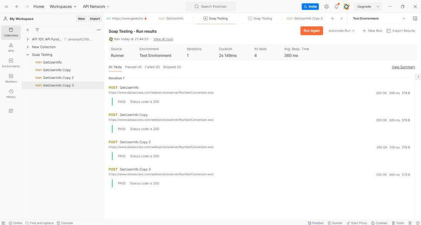Click the Run Again button
421x225 pixels.
click(x=312, y=30)
